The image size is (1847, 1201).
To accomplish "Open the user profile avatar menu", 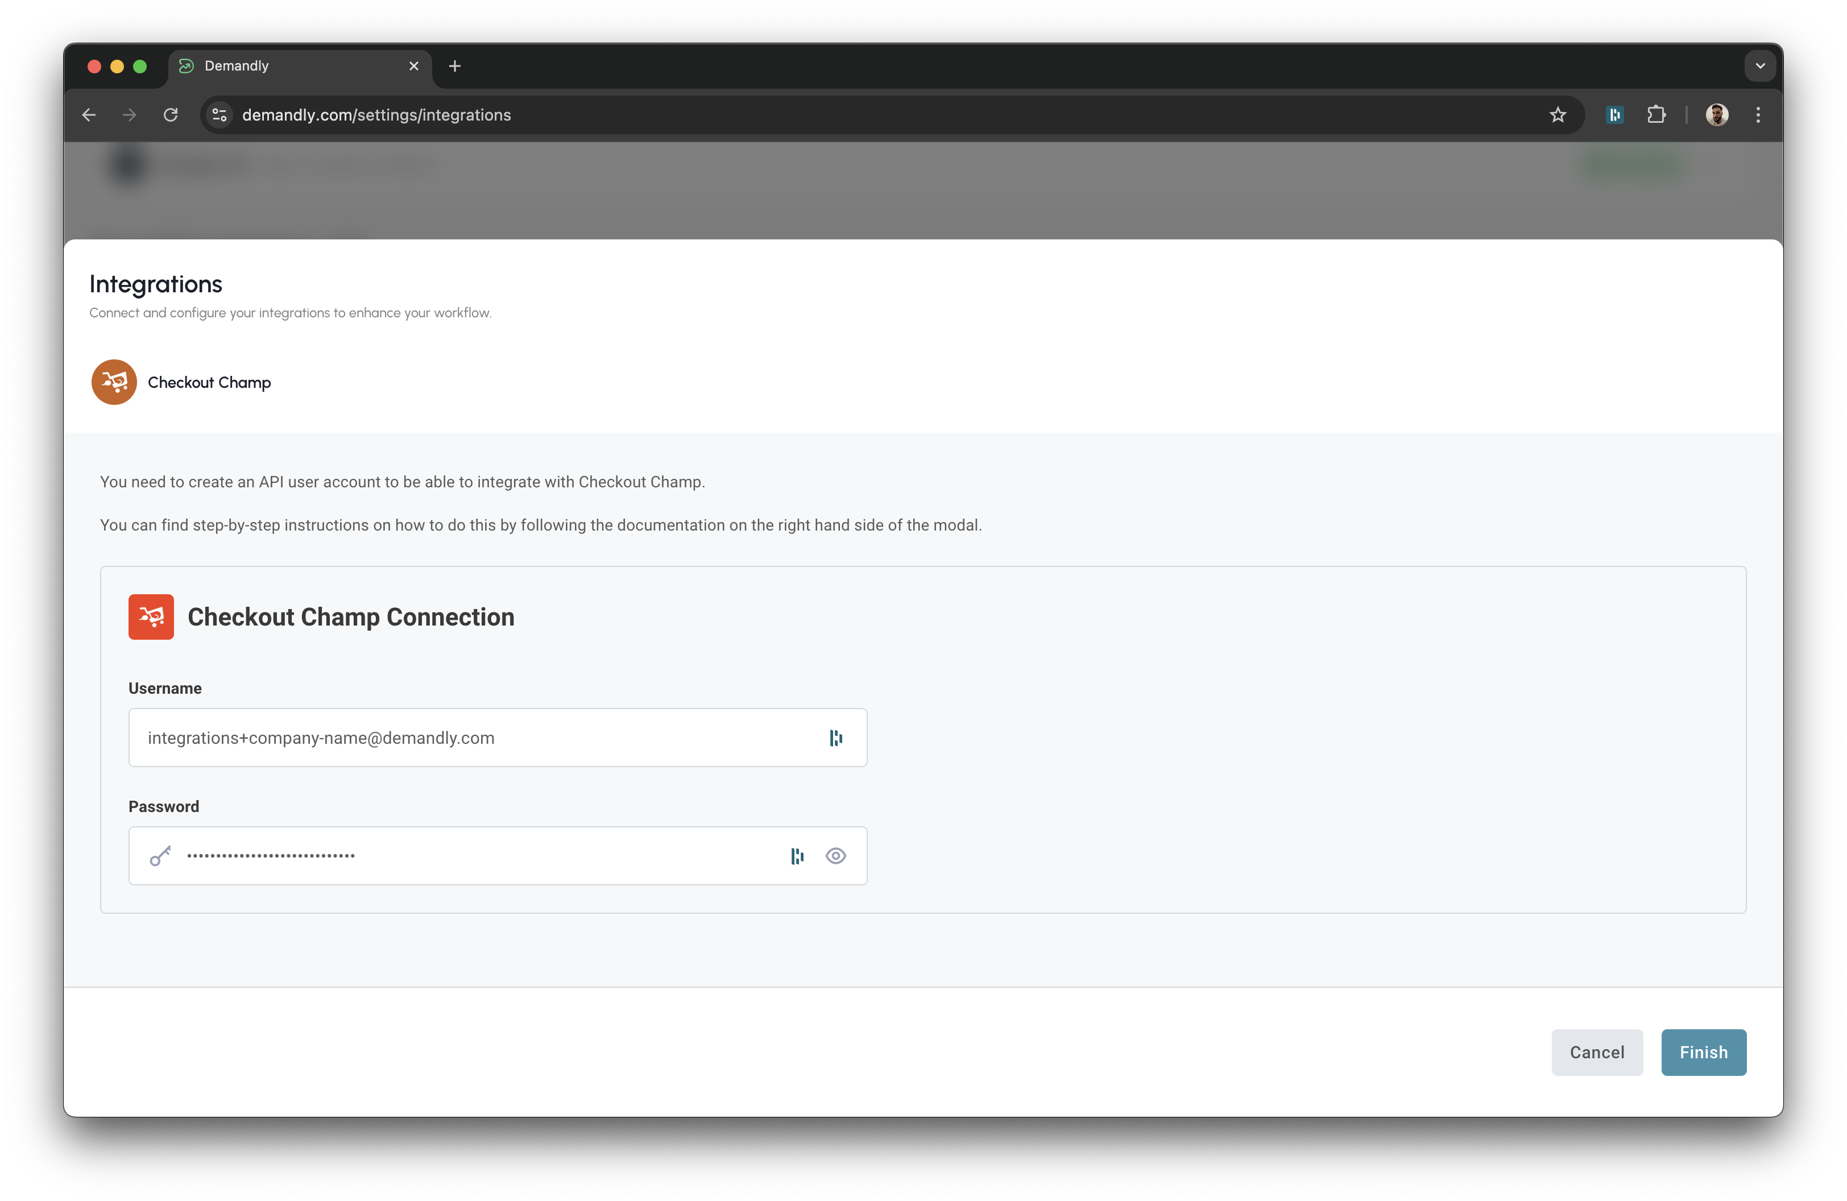I will point(1717,115).
